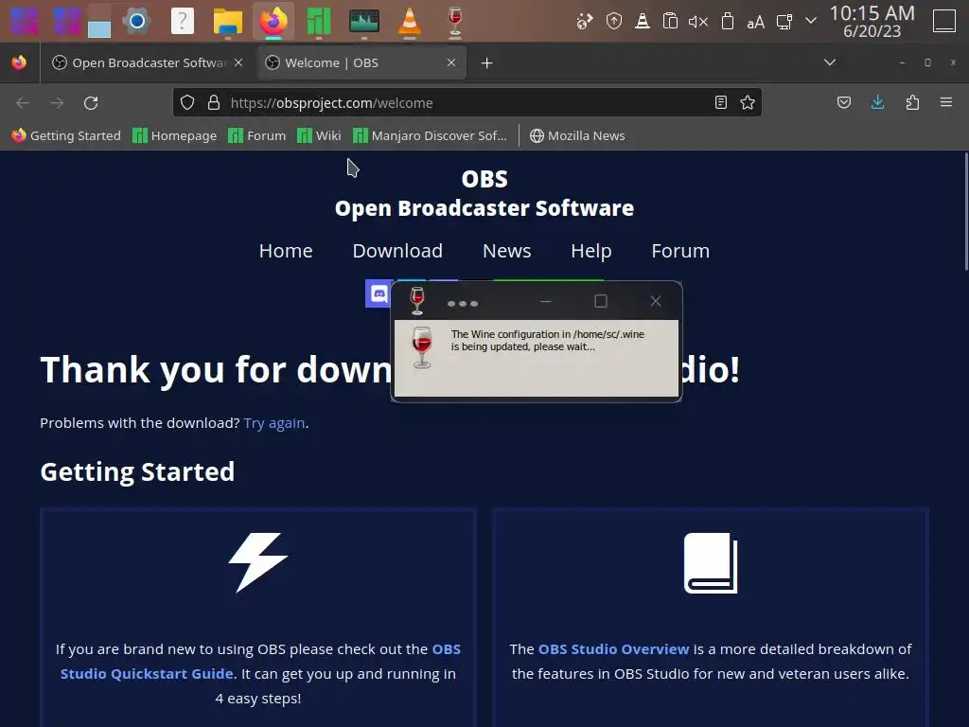The height and width of the screenshot is (727, 969).
Task: Open the Mozilla News bookmark
Action: (x=577, y=135)
